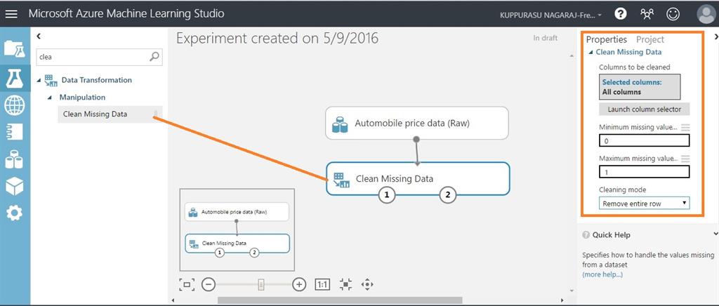
Task: Select Automobile price data (Raw) module
Action: (x=417, y=124)
